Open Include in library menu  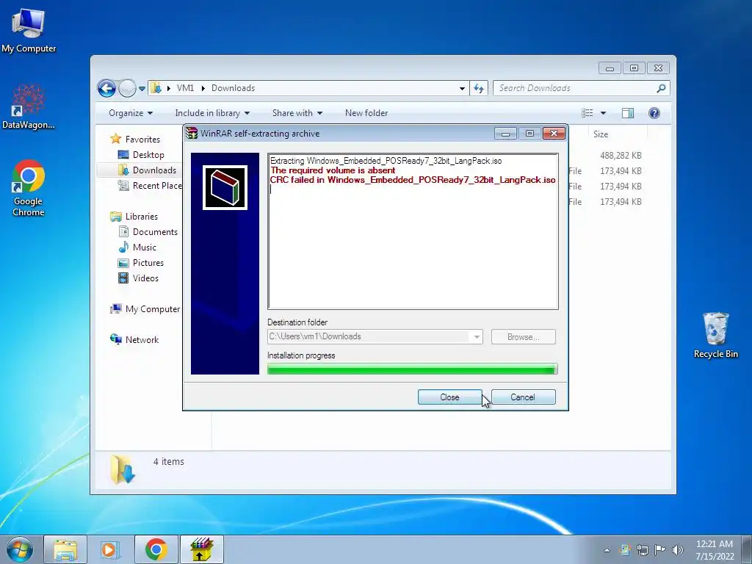pos(212,113)
